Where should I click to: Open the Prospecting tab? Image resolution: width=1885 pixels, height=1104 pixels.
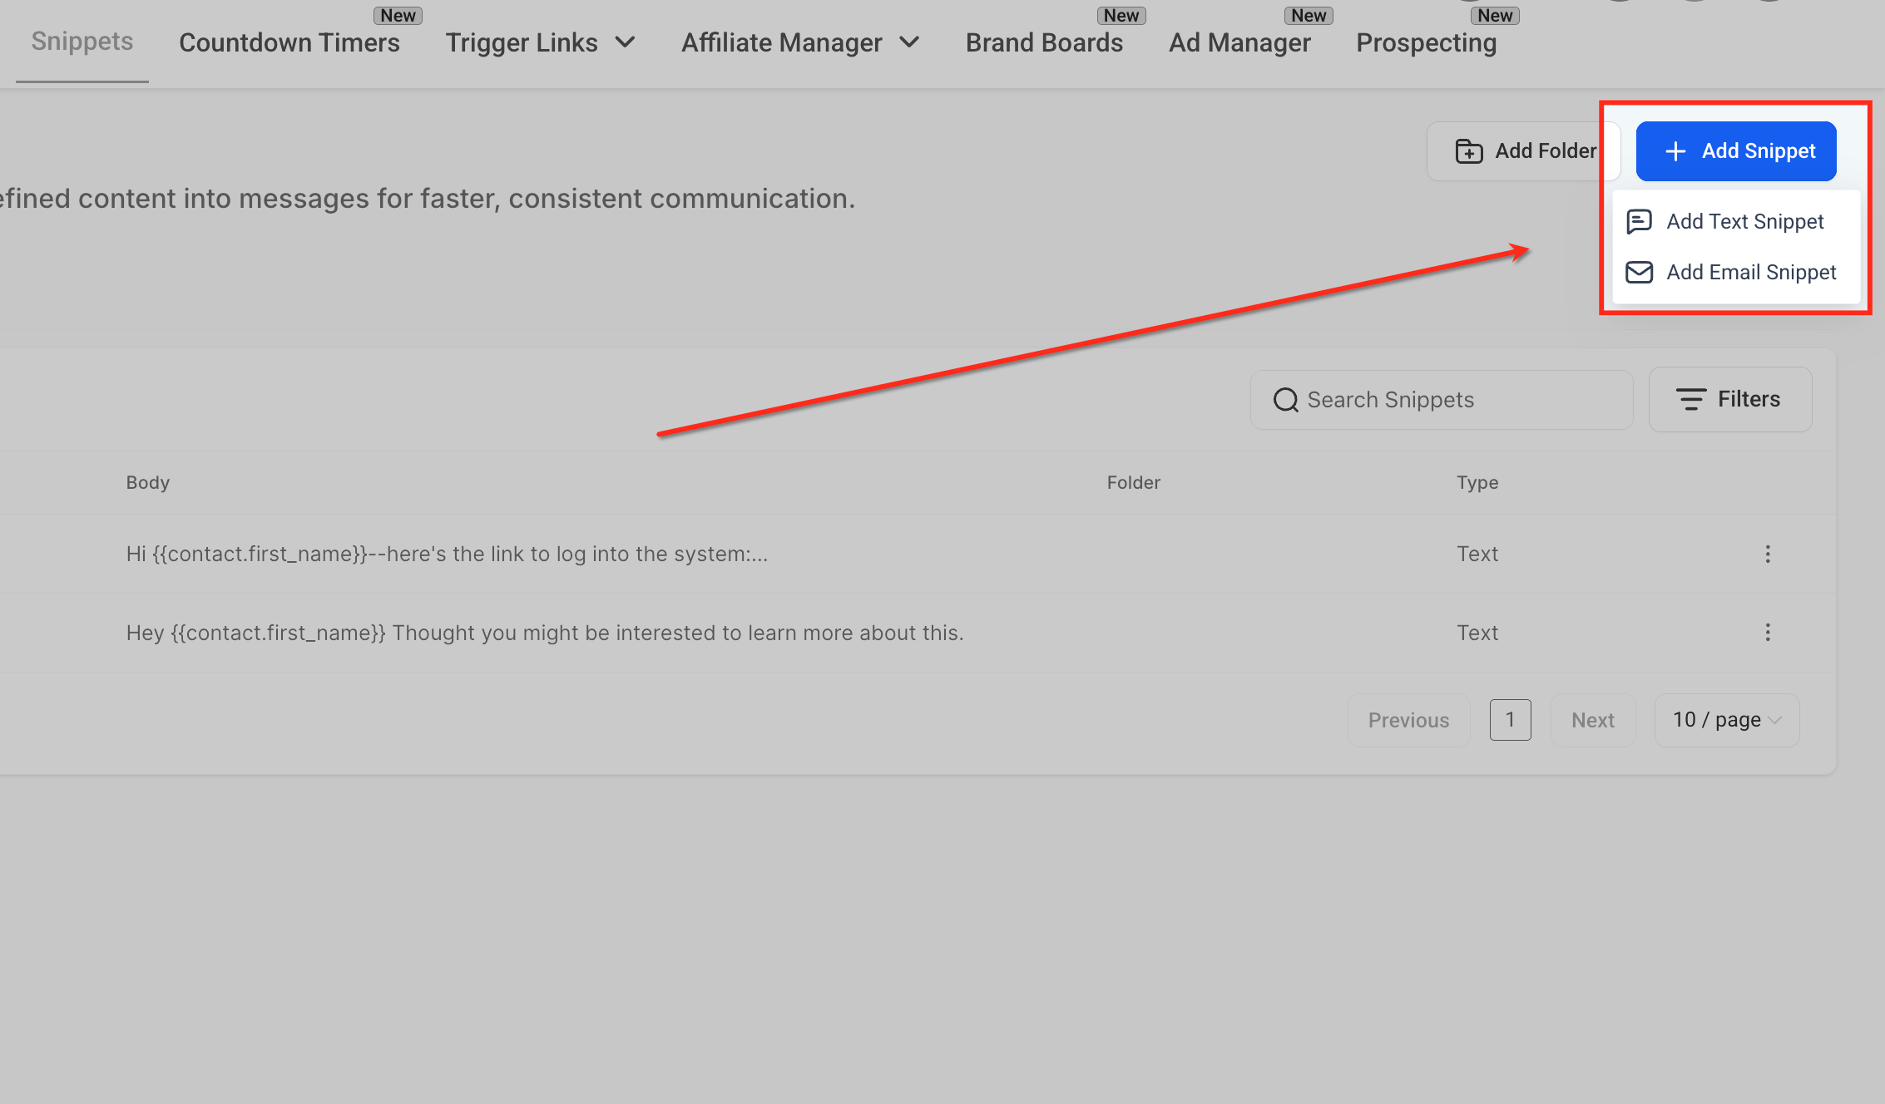(x=1426, y=42)
